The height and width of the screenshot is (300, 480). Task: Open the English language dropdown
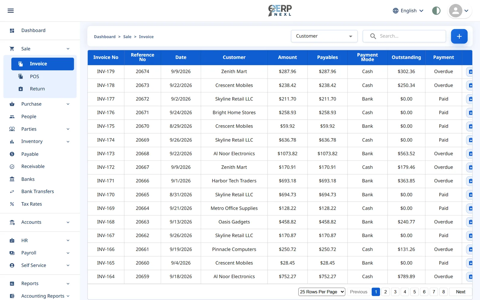click(408, 11)
